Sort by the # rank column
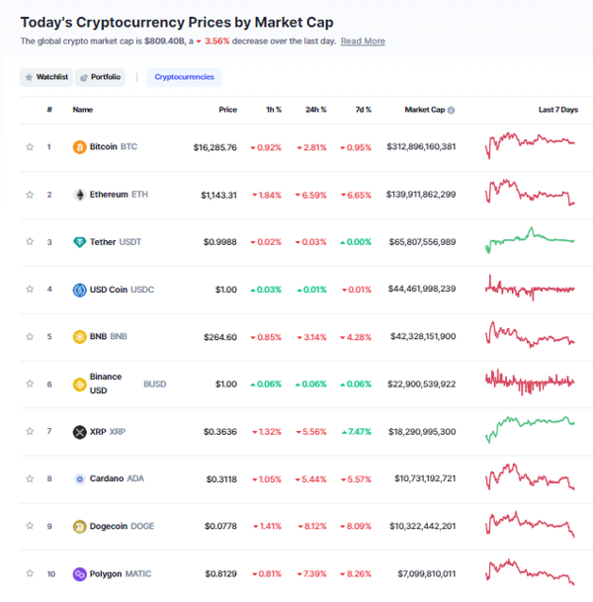The image size is (593, 602). (49, 110)
